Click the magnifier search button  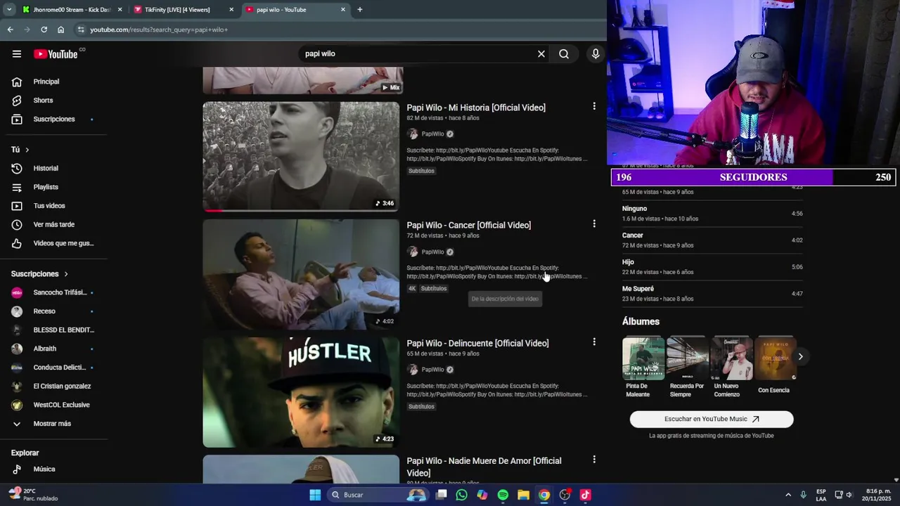564,54
